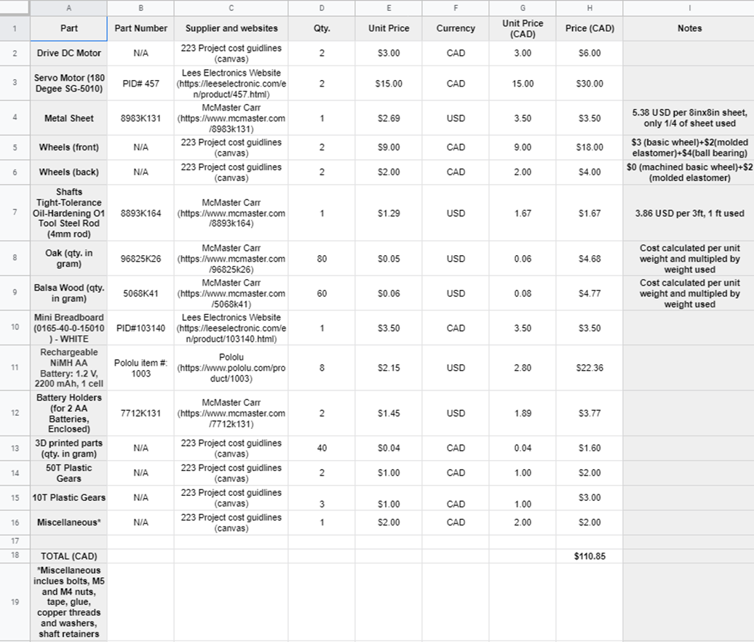This screenshot has height=642, width=754.
Task: Select part number '8893K164' cell
Action: click(x=141, y=213)
